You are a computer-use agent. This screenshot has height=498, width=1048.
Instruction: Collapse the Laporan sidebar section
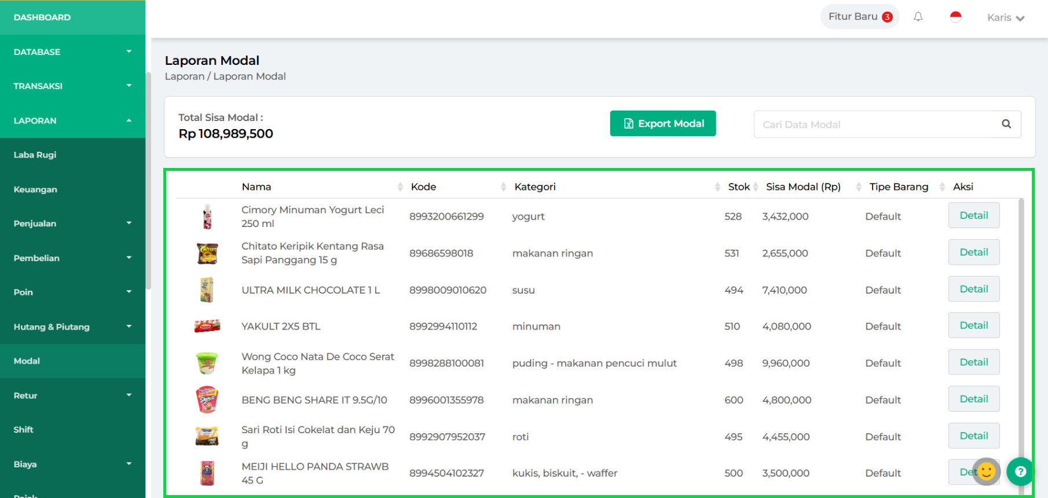[x=72, y=120]
